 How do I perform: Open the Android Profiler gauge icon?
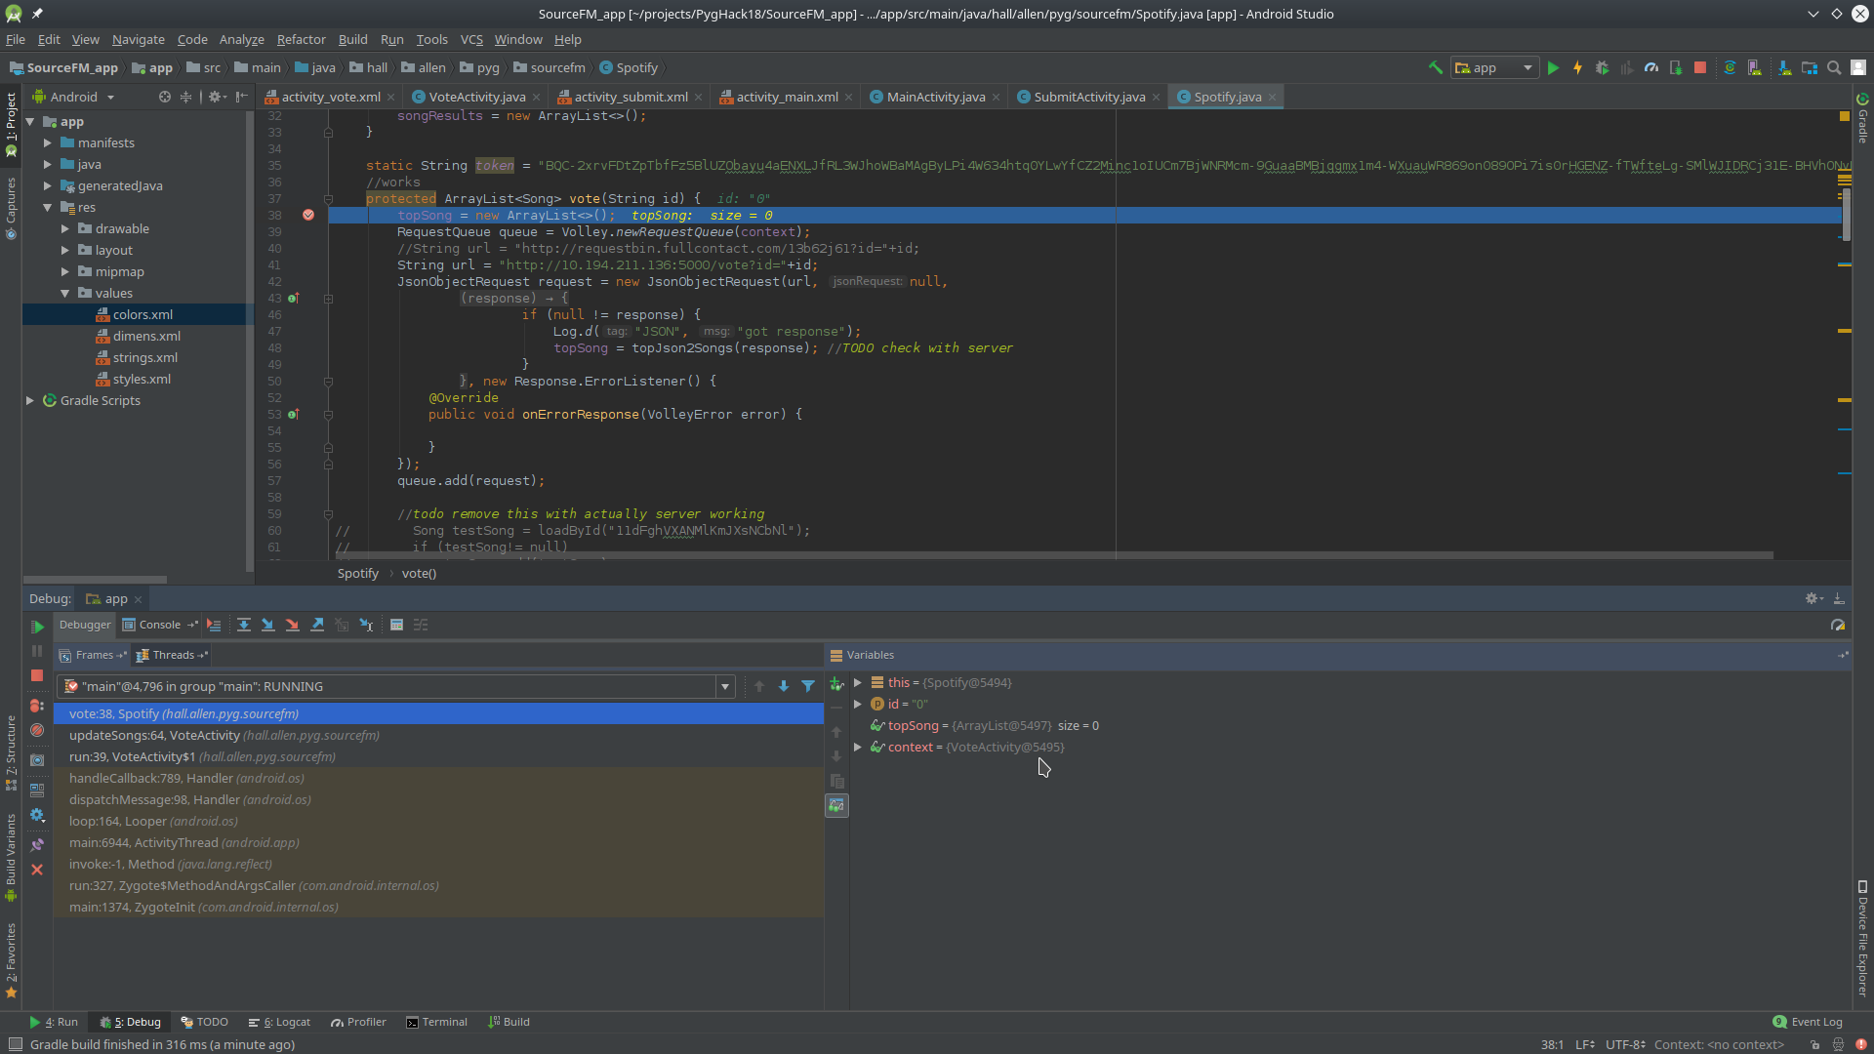coord(1651,67)
